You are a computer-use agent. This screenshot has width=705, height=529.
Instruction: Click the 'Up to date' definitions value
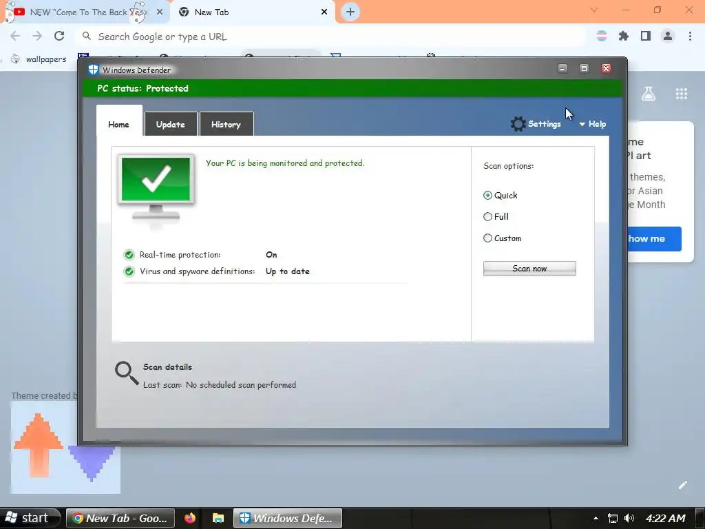click(287, 271)
